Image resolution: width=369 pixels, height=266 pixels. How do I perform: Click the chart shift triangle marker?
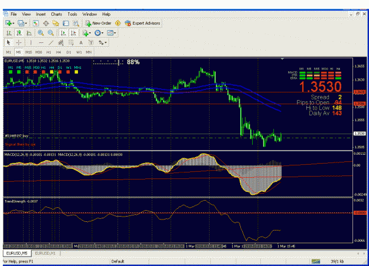tap(282, 59)
